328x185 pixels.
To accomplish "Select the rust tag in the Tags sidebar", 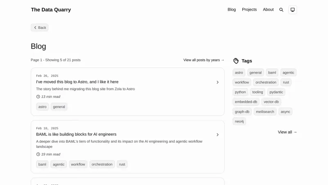I will 286,82.
